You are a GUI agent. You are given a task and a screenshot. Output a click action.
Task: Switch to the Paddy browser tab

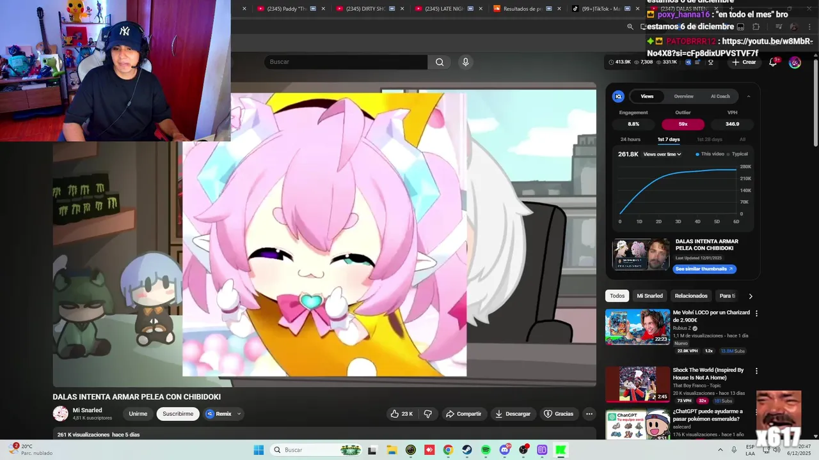tap(287, 9)
